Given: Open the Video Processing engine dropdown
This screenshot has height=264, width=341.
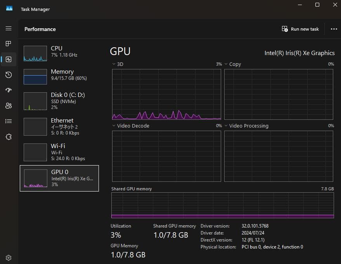Looking at the screenshot, I should click(x=226, y=126).
